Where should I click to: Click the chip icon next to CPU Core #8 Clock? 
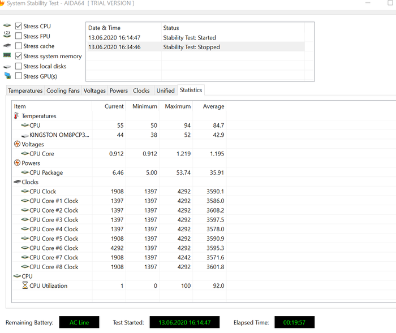(x=25, y=266)
